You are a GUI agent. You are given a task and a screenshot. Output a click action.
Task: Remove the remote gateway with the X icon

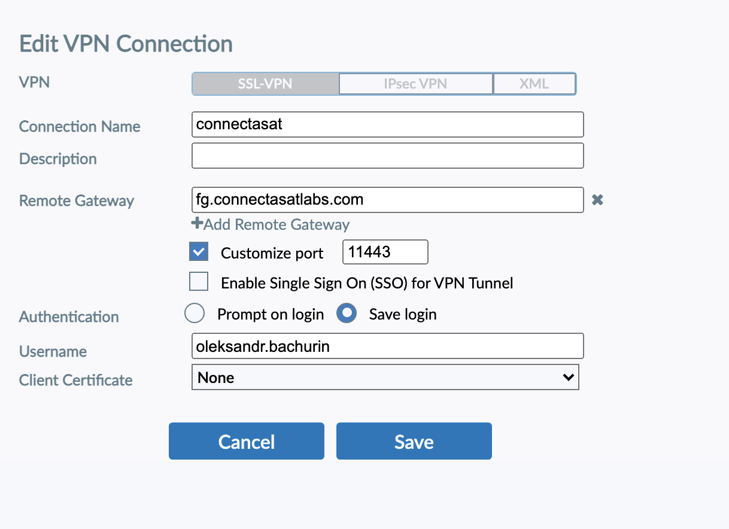click(x=597, y=200)
